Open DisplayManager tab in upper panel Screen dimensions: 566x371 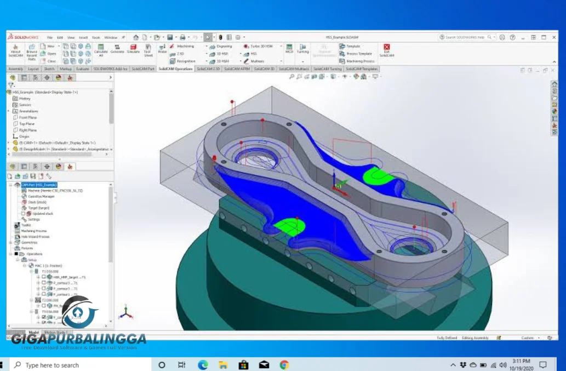59,78
